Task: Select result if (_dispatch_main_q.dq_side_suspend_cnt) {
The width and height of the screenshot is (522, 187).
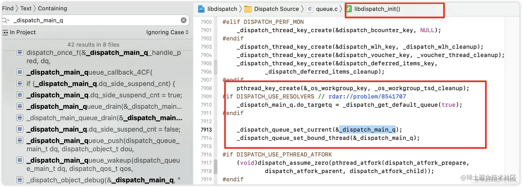Action: coord(101,84)
